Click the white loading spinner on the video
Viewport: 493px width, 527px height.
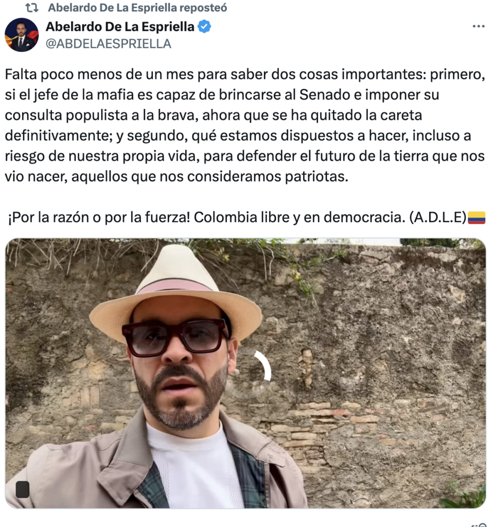click(263, 366)
